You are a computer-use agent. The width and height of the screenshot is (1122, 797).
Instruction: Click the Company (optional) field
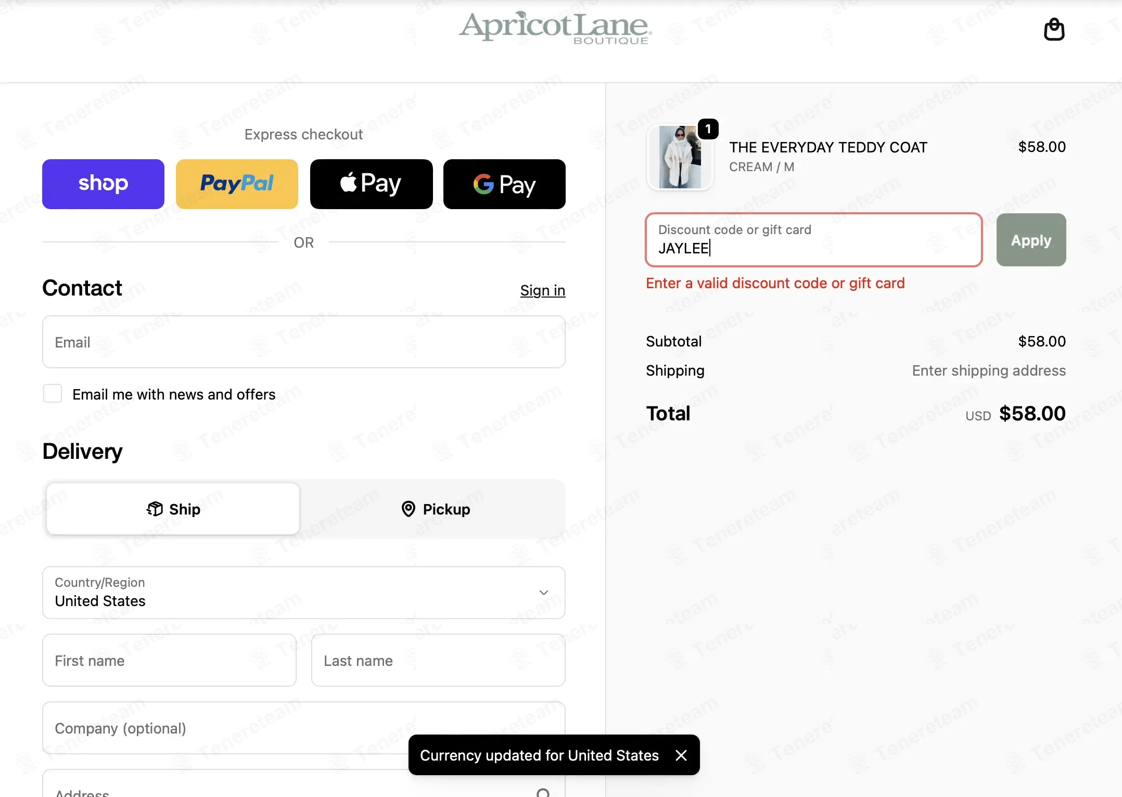coord(303,728)
